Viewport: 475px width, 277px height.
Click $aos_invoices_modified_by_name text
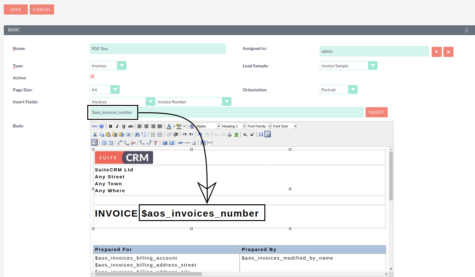pos(287,258)
